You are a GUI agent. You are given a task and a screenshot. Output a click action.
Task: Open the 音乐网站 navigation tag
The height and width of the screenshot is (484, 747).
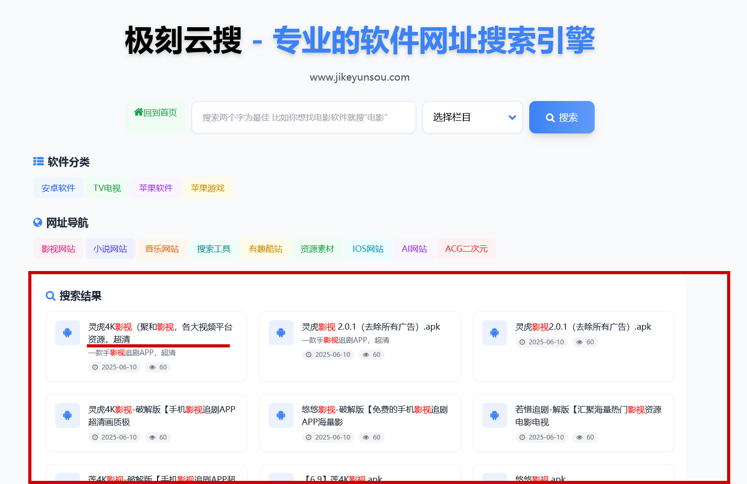click(162, 249)
